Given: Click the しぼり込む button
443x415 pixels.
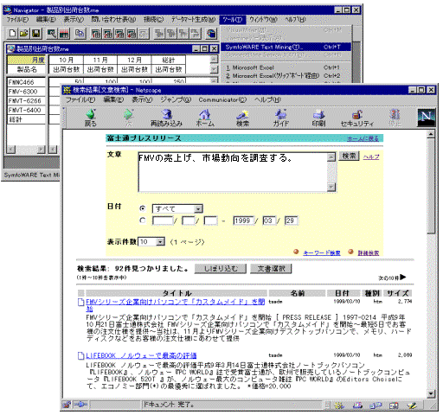Looking at the screenshot, I should point(221,269).
